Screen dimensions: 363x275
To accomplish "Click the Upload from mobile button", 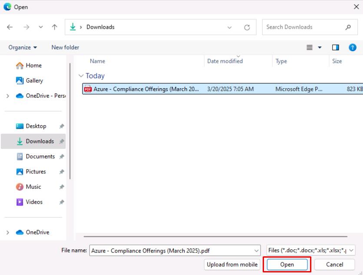I will click(232, 264).
